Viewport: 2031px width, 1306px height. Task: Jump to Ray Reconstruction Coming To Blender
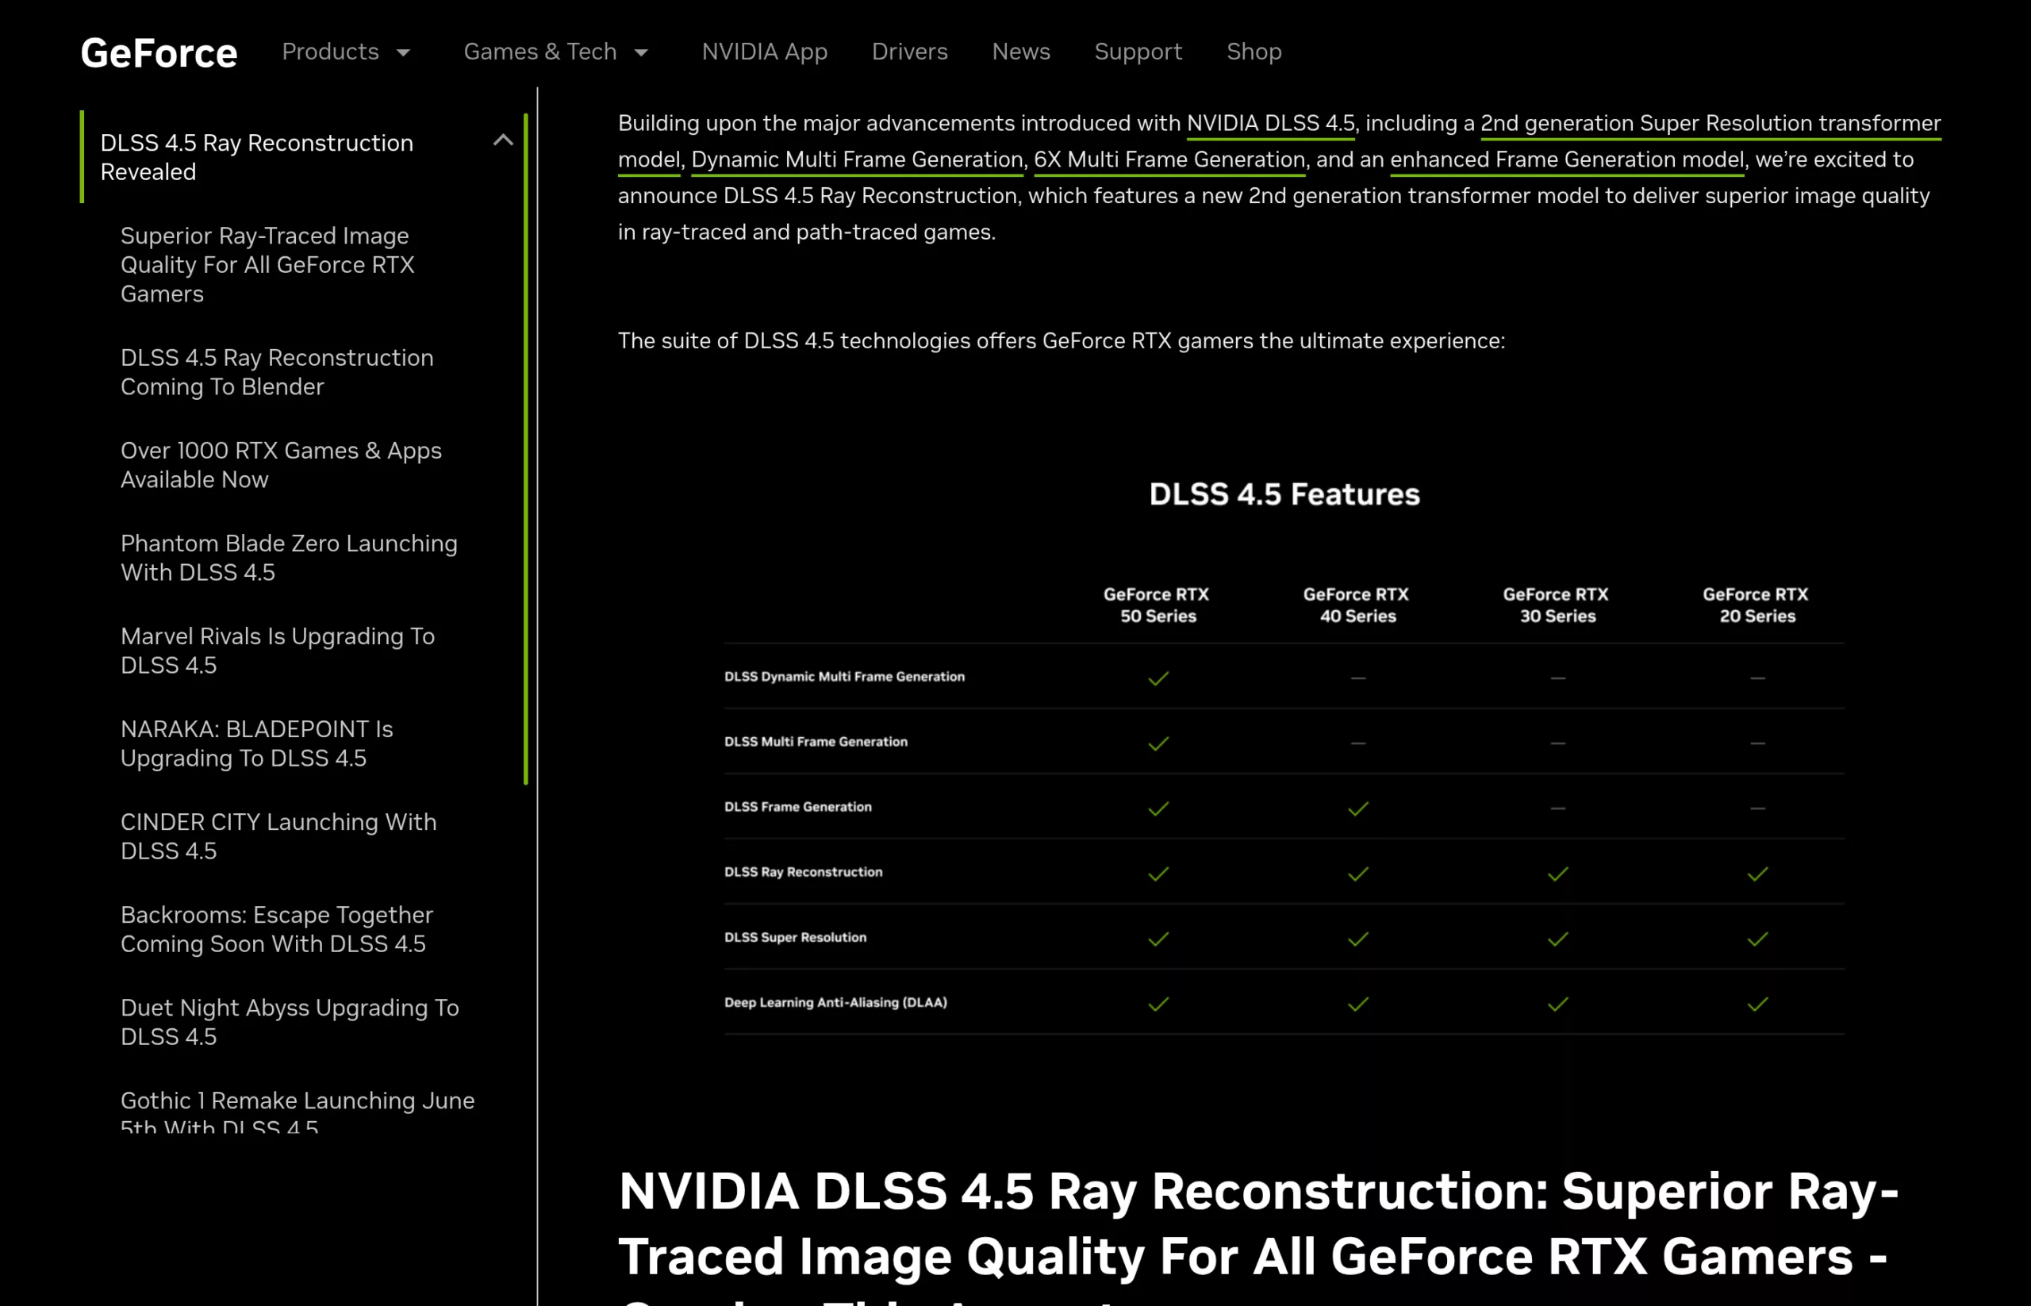pos(276,372)
